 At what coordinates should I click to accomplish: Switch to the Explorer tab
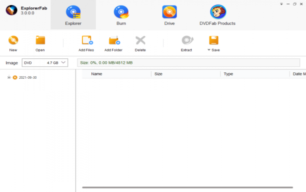point(73,15)
